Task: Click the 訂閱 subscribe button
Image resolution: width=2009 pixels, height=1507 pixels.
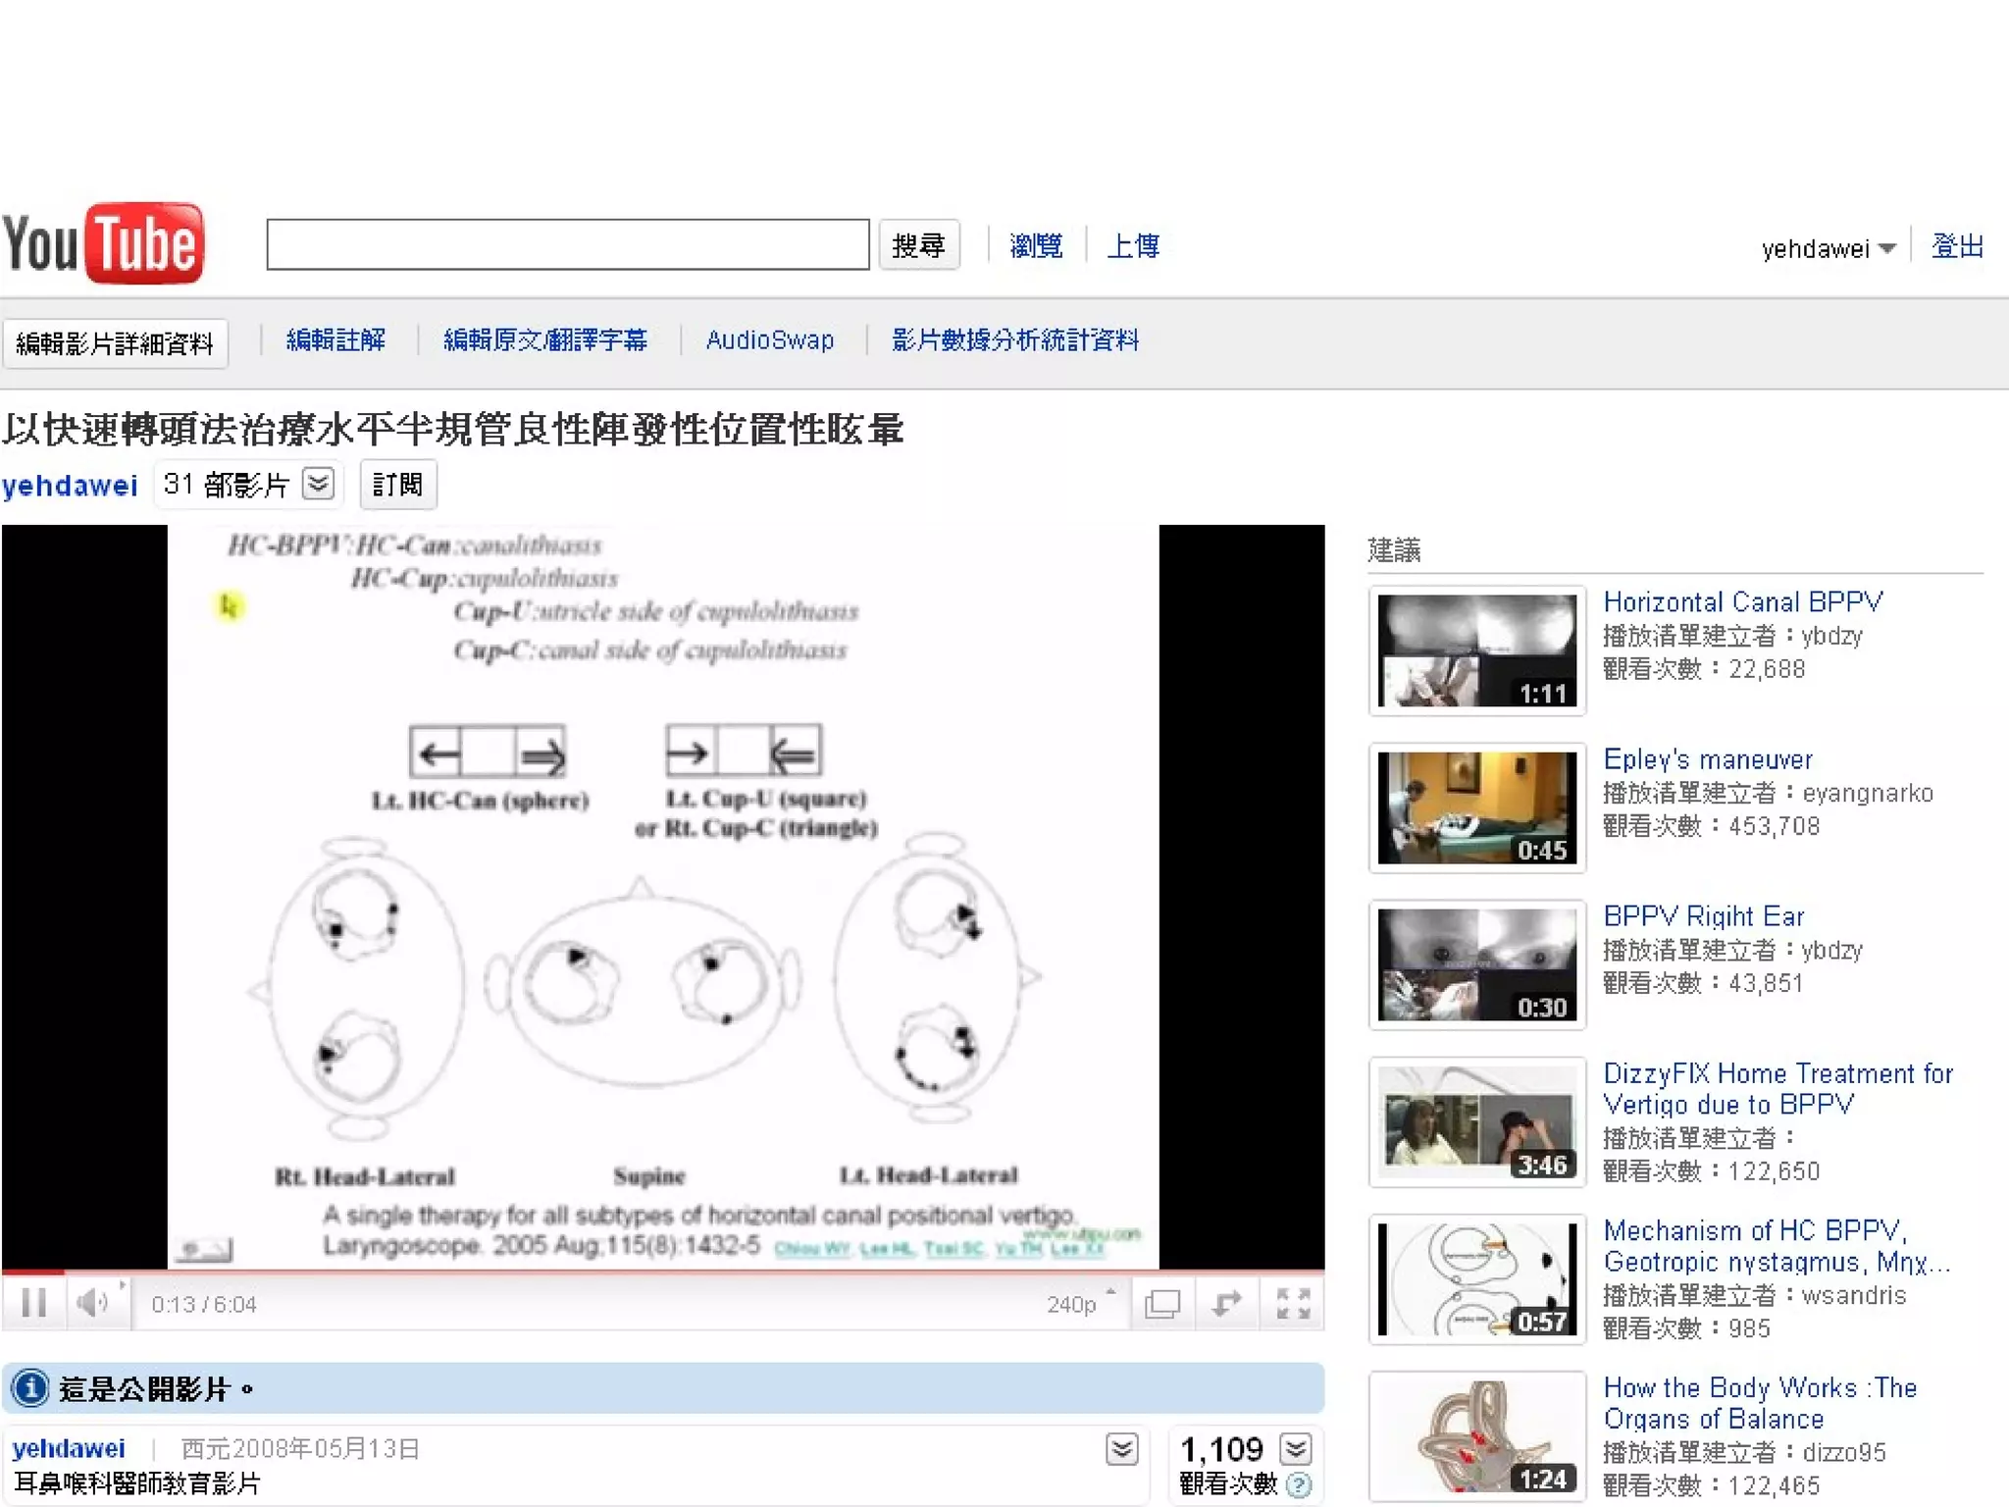Action: click(397, 485)
